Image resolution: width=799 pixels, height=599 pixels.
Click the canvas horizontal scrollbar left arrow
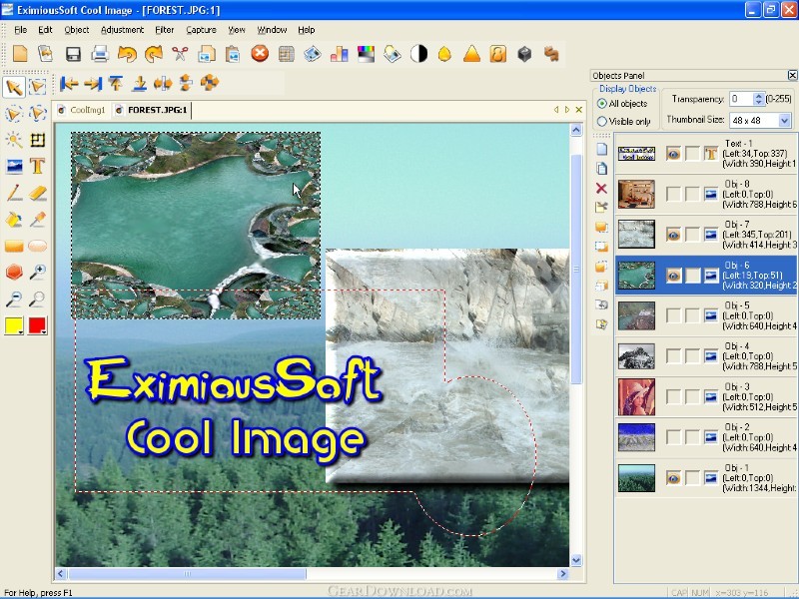click(x=60, y=573)
